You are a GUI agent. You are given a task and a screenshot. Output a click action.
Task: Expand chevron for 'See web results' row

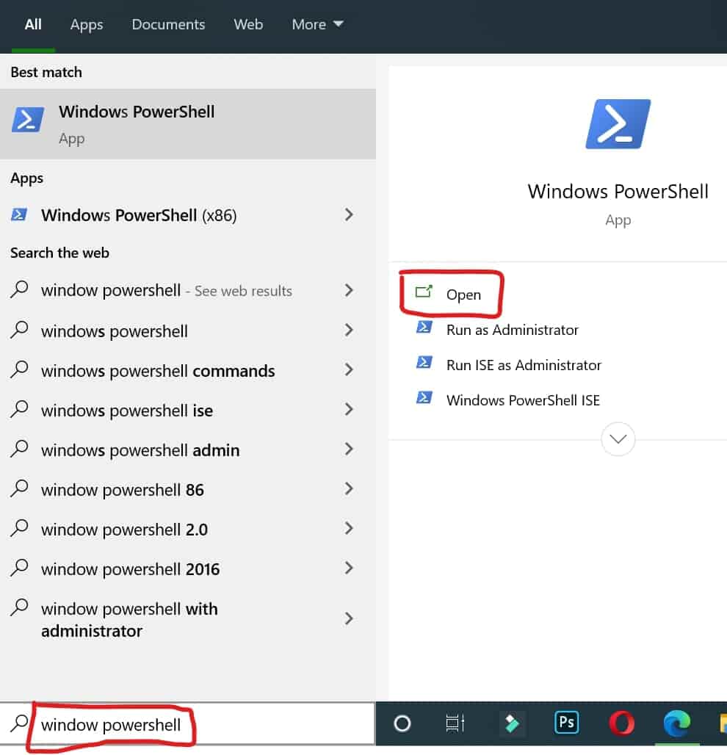[349, 290]
